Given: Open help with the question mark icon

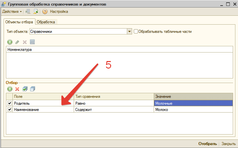Looking at the screenshot, I should tap(45, 11).
